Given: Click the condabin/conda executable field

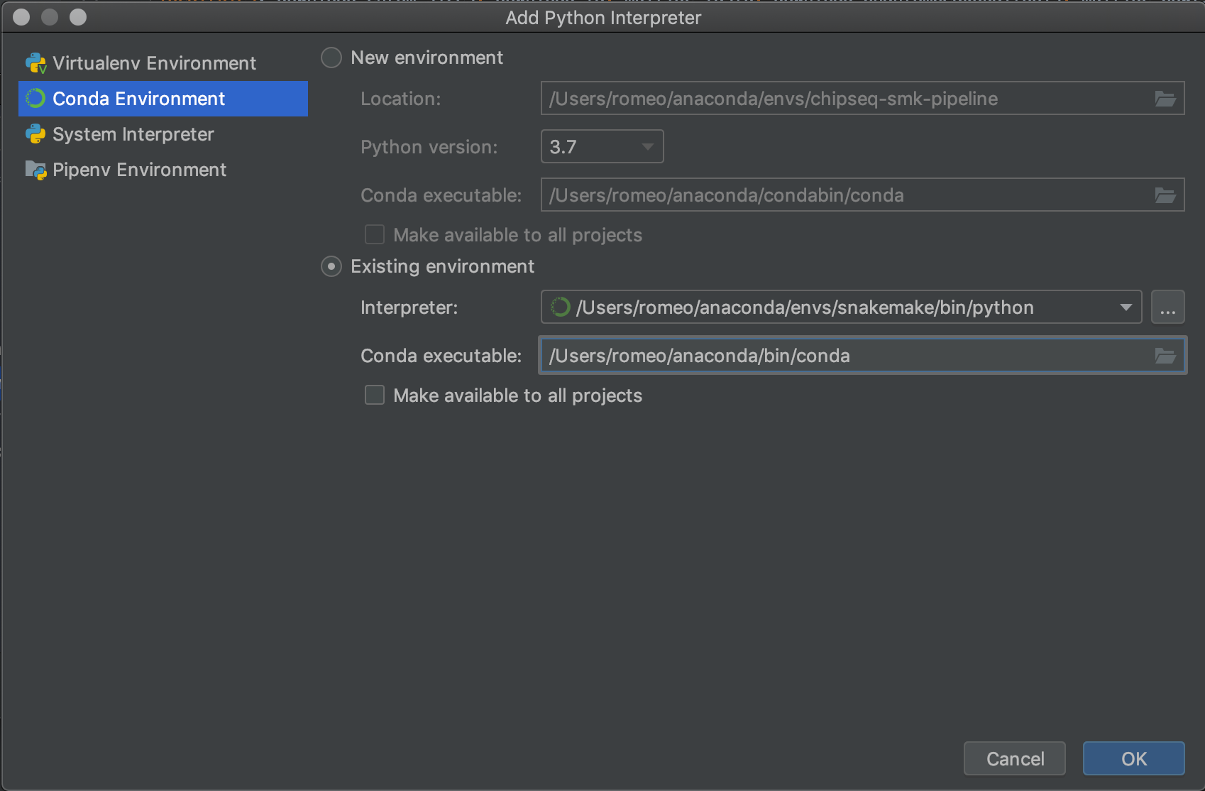Looking at the screenshot, I should [862, 195].
